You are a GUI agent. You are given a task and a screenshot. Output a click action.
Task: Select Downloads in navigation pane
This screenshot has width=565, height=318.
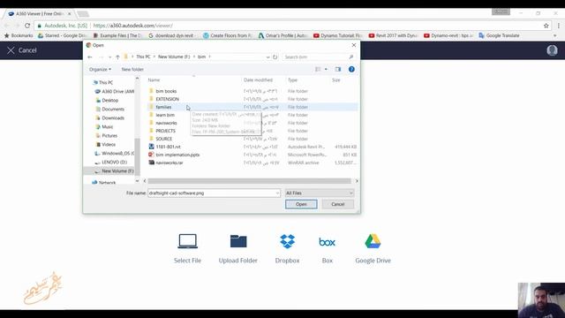[109, 117]
